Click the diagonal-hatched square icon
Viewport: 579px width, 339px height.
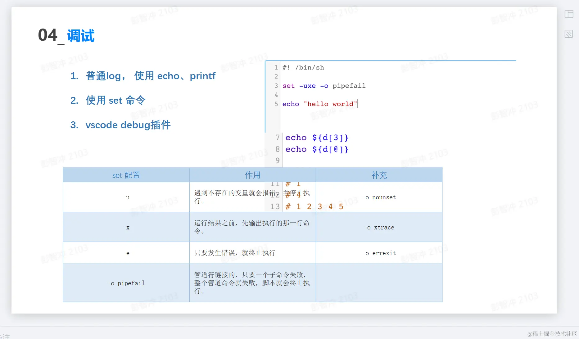569,34
